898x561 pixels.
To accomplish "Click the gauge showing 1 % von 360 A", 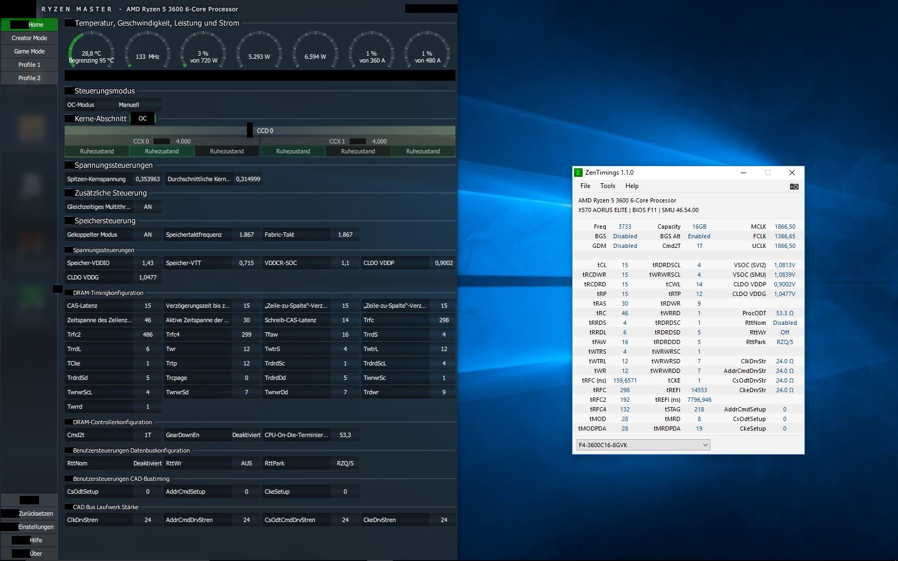I will (x=371, y=52).
